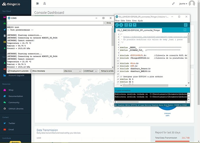Open the Edita menu
Viewport: 200px width, 143px height.
[x=123, y=21]
